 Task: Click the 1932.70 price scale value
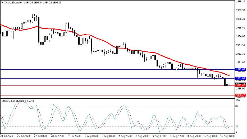[x=240, y=54]
